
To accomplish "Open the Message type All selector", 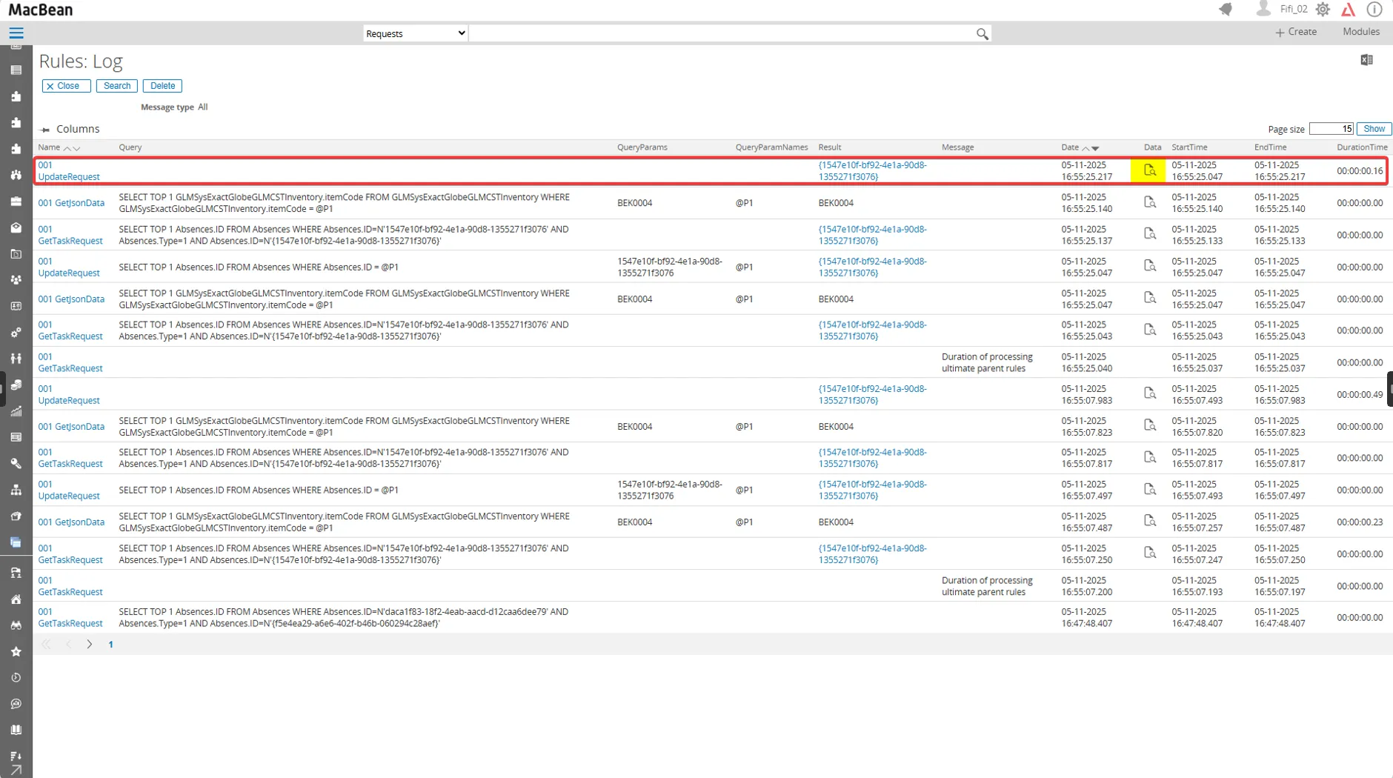I will pos(202,107).
